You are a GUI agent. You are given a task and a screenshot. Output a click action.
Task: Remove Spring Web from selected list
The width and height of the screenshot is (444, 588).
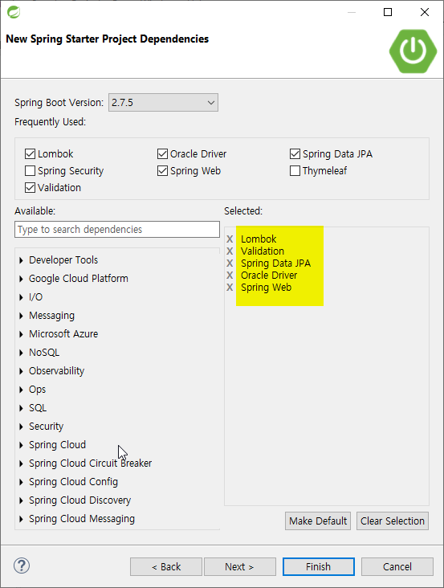[230, 288]
